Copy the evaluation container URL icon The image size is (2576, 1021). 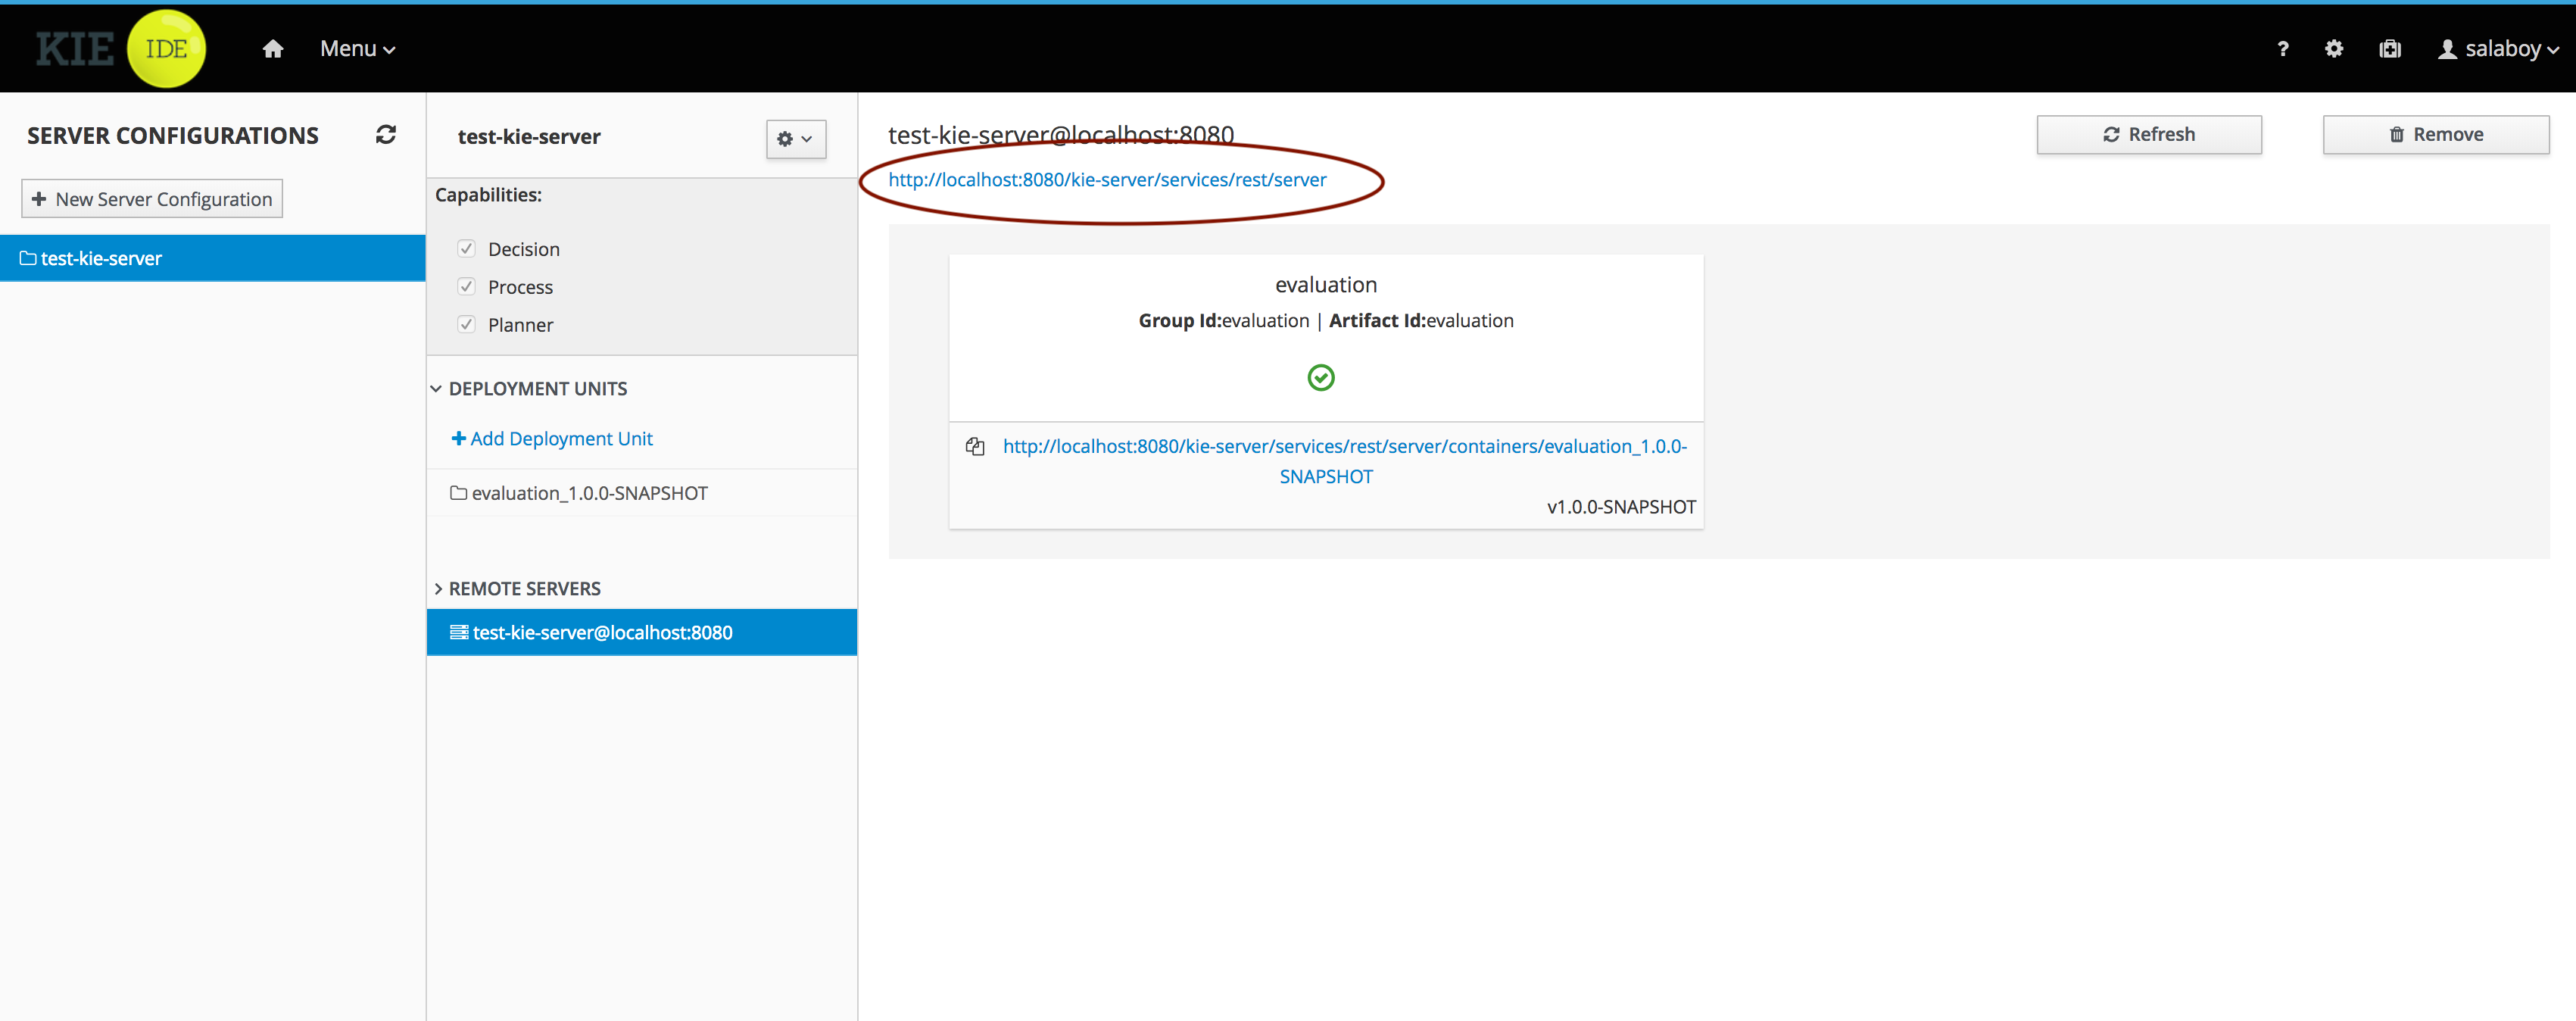(x=974, y=447)
